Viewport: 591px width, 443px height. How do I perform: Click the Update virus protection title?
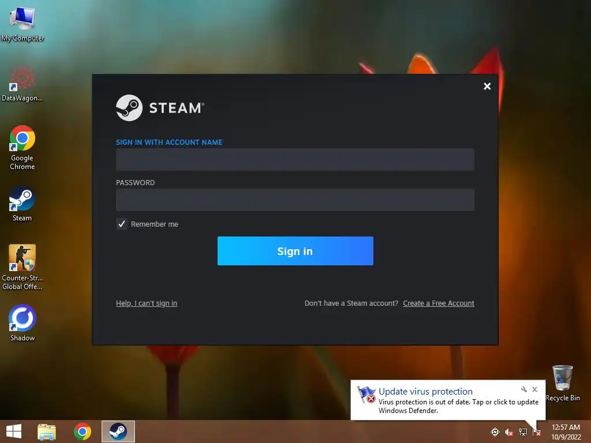[x=425, y=392]
